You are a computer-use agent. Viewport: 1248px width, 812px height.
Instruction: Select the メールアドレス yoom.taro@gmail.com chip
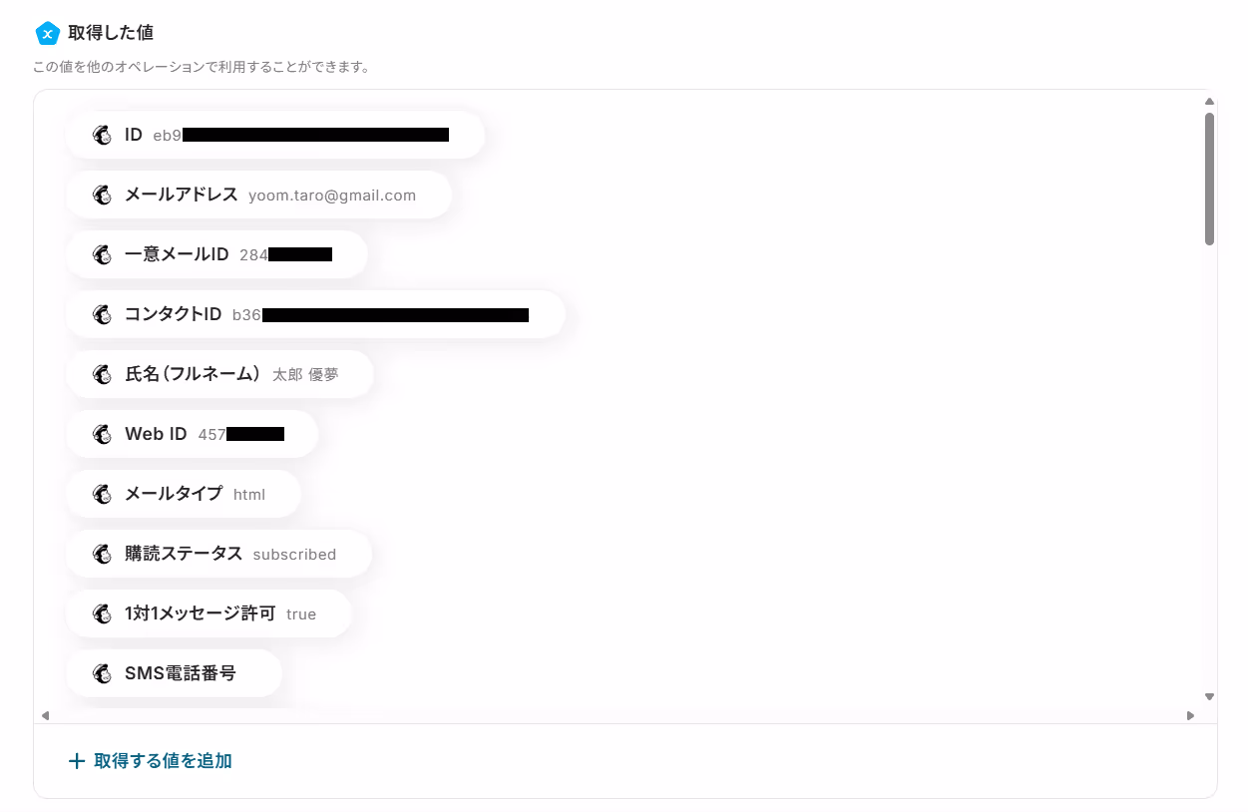coord(258,195)
